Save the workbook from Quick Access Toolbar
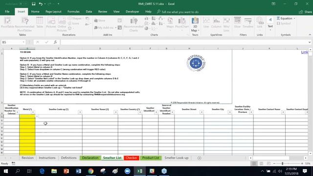The width and height of the screenshot is (313, 176). coord(34,4)
